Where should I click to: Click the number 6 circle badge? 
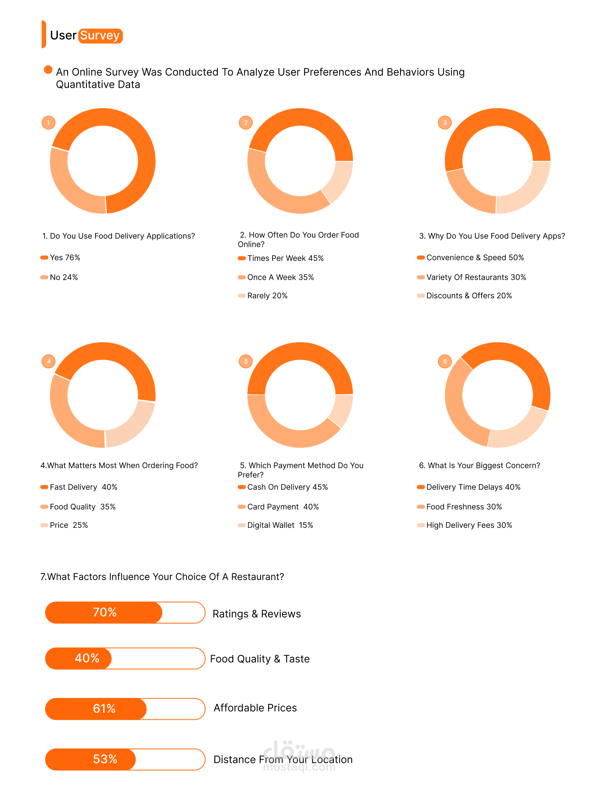pyautogui.click(x=445, y=361)
